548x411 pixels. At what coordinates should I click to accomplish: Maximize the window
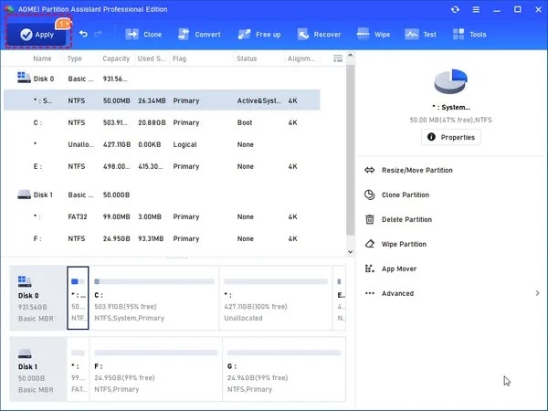(518, 9)
